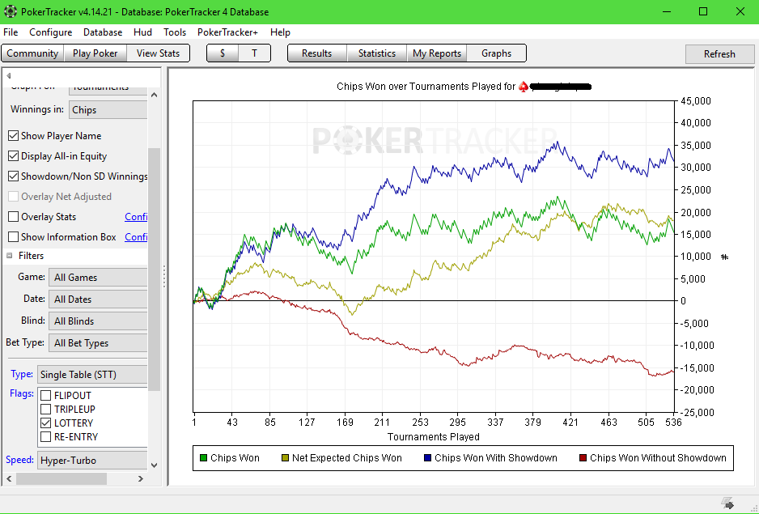759x514 pixels.
Task: Check the TRIPLEUP flag
Action: (x=46, y=410)
